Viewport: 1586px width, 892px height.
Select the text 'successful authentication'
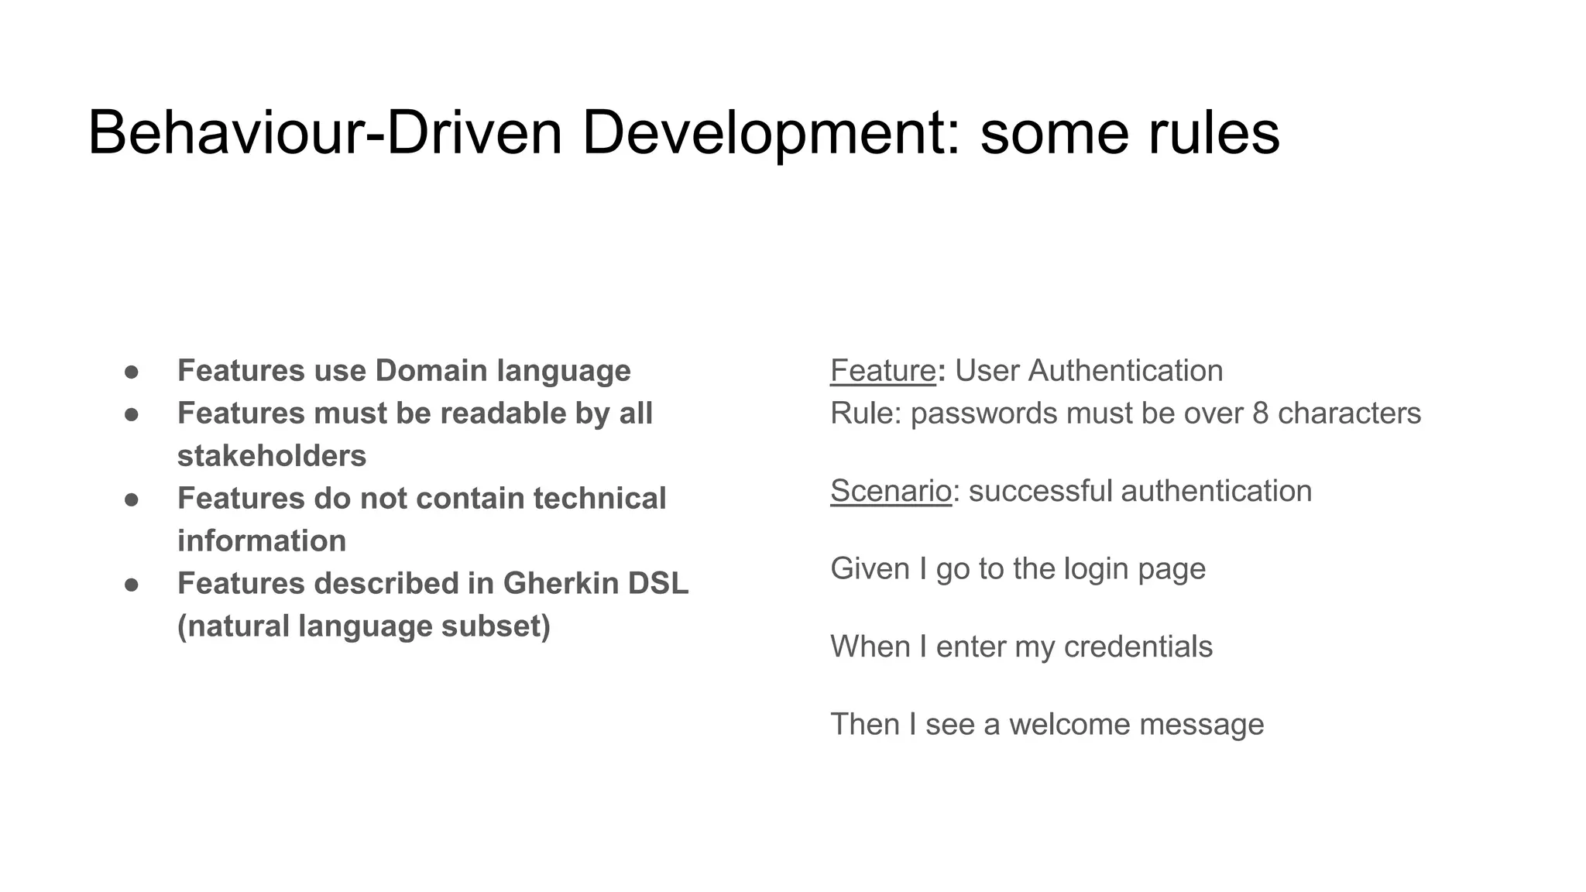coord(1140,491)
